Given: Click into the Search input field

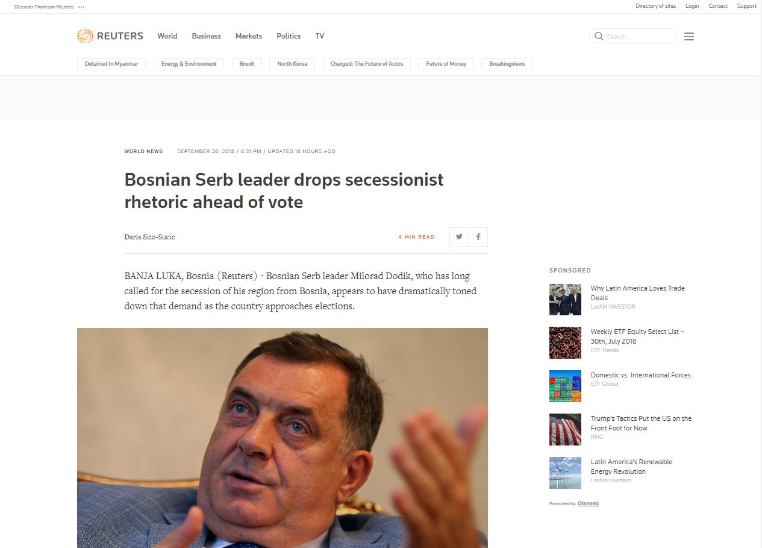Looking at the screenshot, I should click(x=640, y=36).
